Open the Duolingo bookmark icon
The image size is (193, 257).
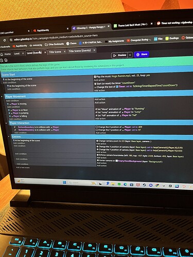coord(167,39)
